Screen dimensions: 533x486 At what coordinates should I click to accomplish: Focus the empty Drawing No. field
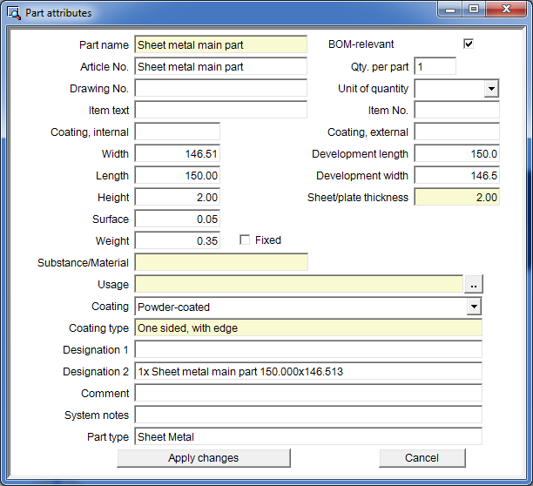(220, 88)
